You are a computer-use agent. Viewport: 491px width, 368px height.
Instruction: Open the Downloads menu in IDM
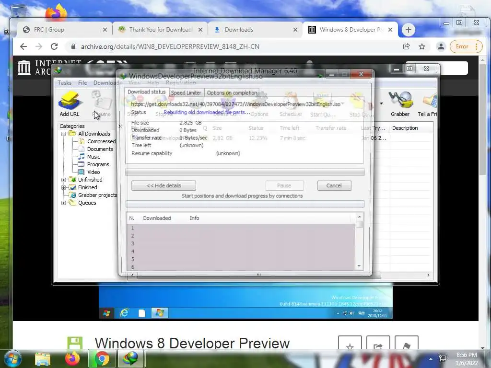pyautogui.click(x=107, y=82)
